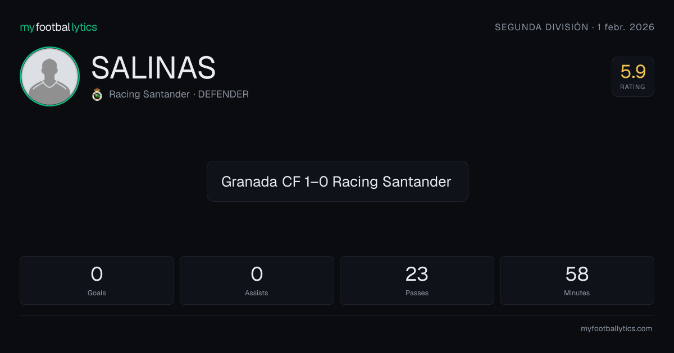Screen dimensions: 674x353
Task: Visit myfootballytics.com footer link
Action: [616, 329]
